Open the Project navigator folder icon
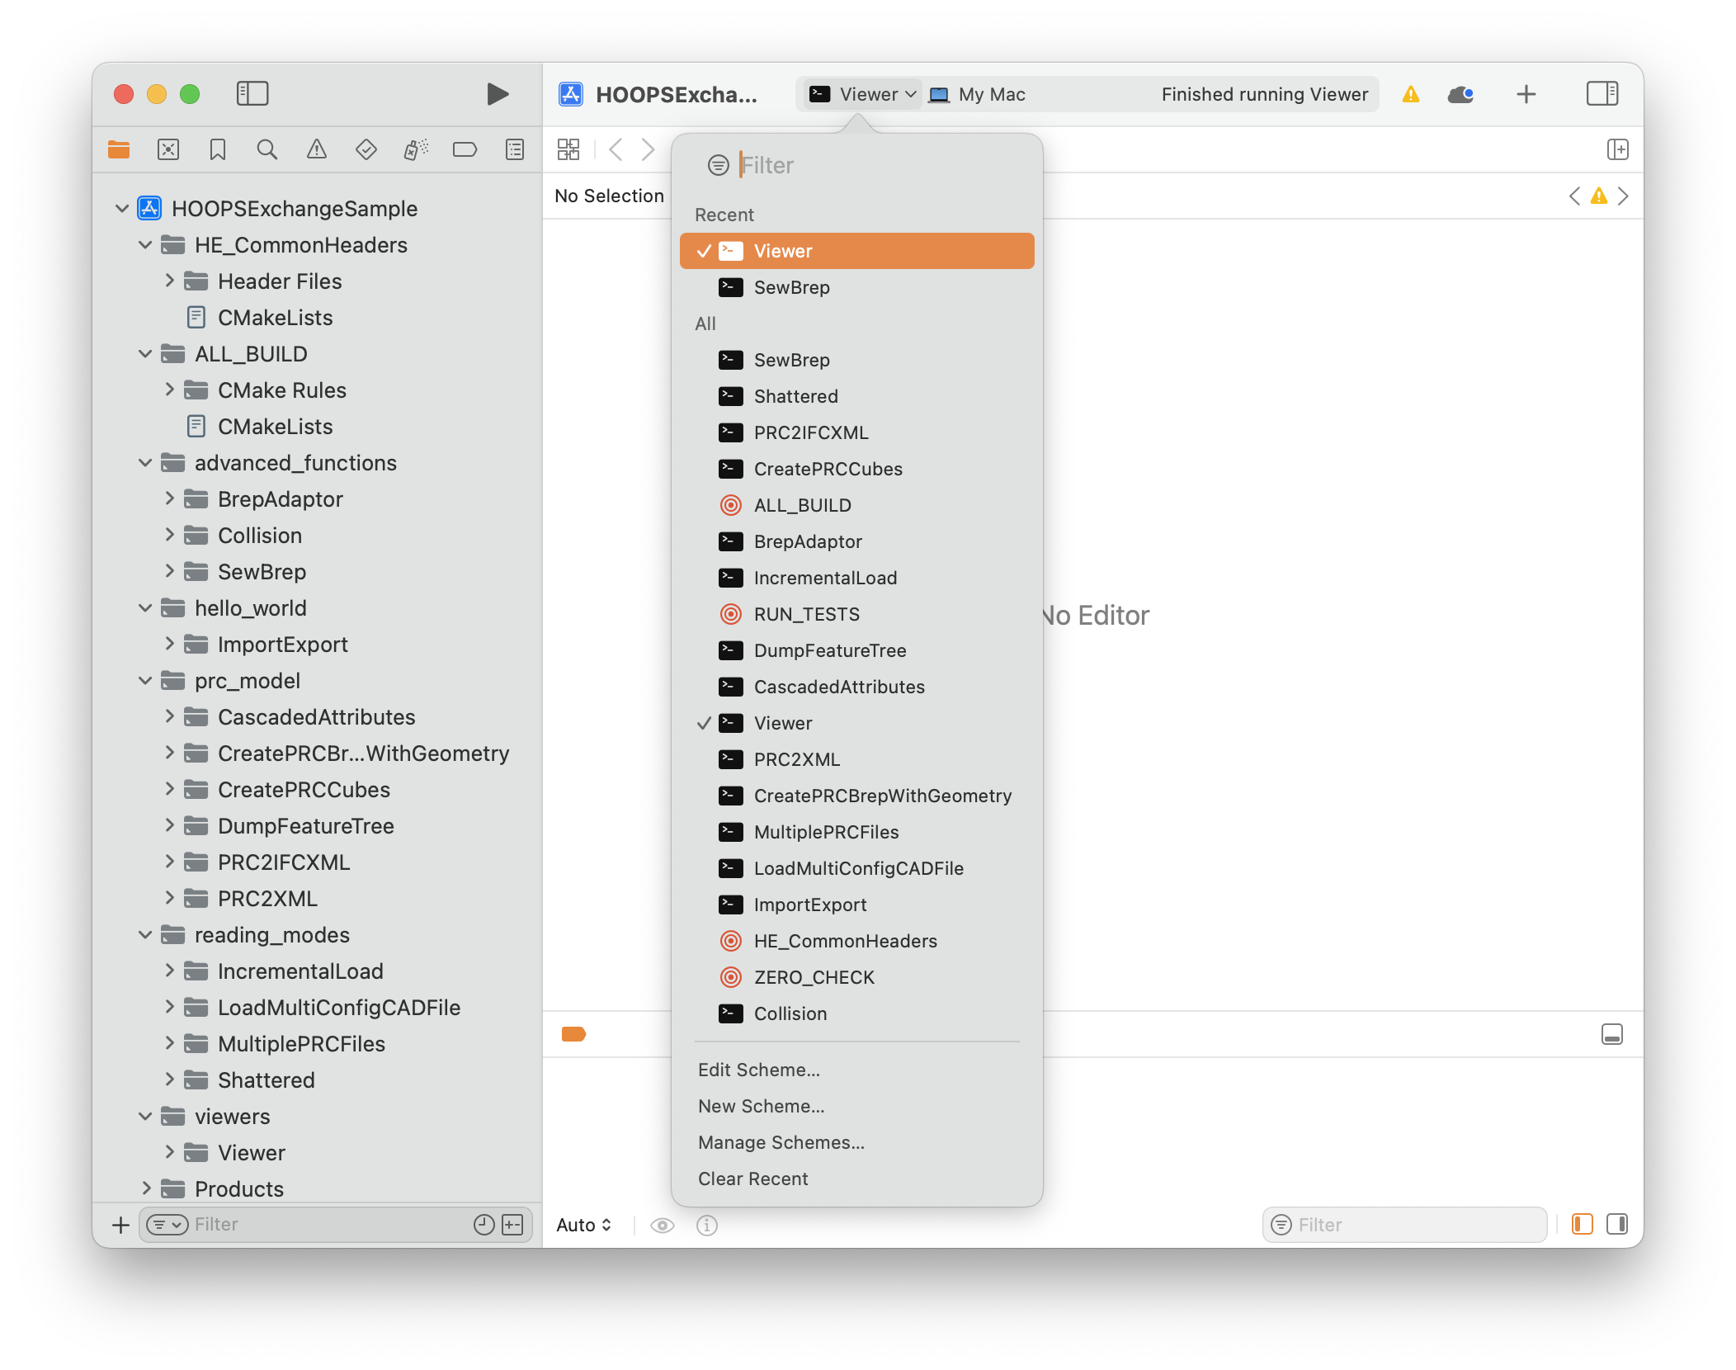 tap(119, 149)
